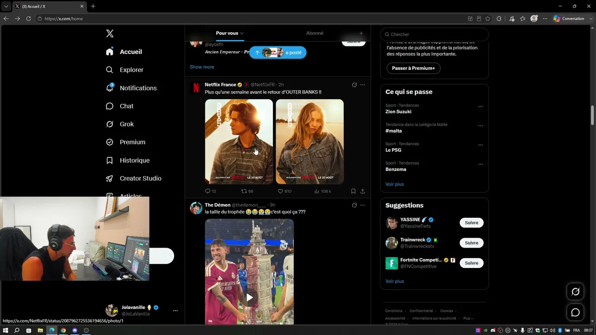Open the Outer Banks female poster photo
This screenshot has height=335, width=596.
coord(310,141)
